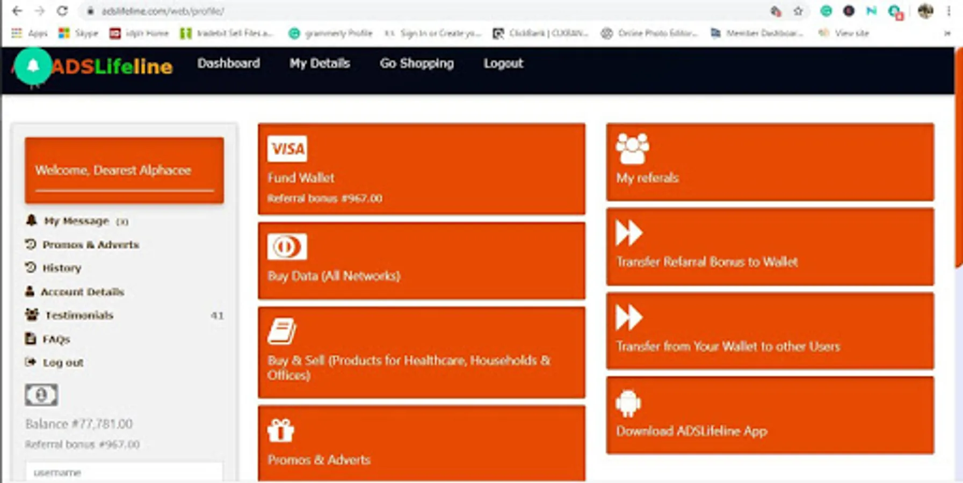Open the tradebit Sell Files bookmark

pos(227,33)
